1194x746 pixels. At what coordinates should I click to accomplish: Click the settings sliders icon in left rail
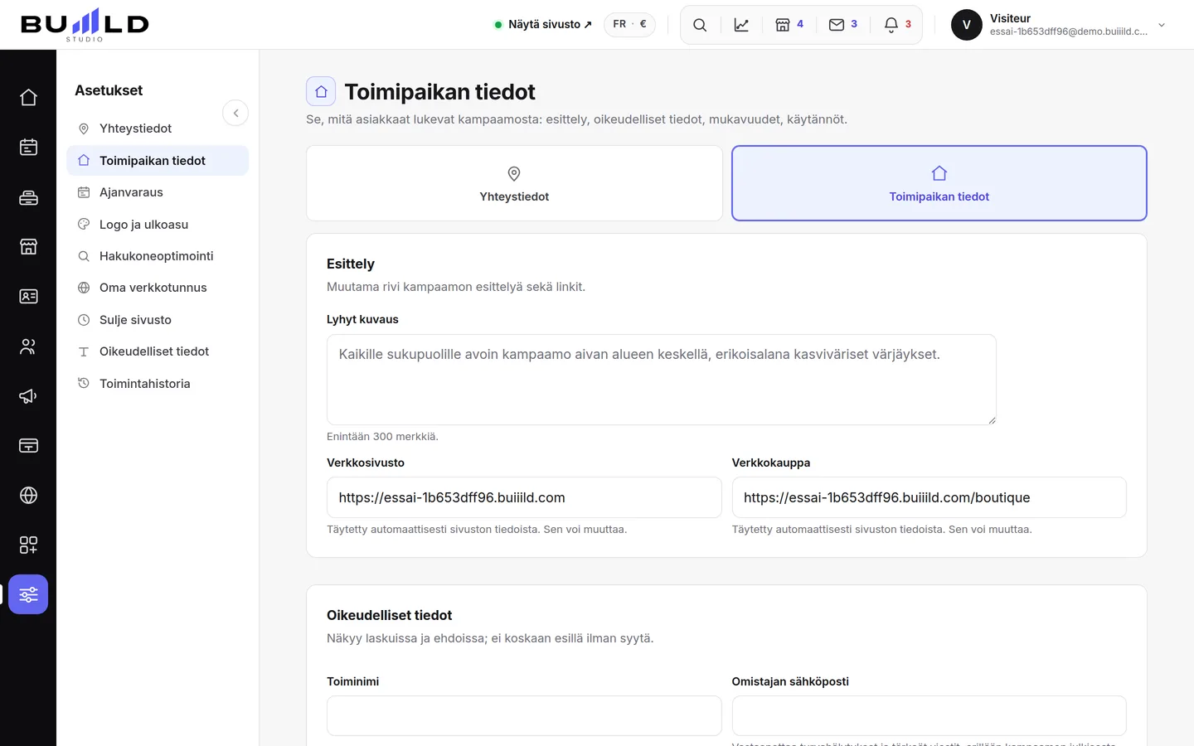coord(28,594)
